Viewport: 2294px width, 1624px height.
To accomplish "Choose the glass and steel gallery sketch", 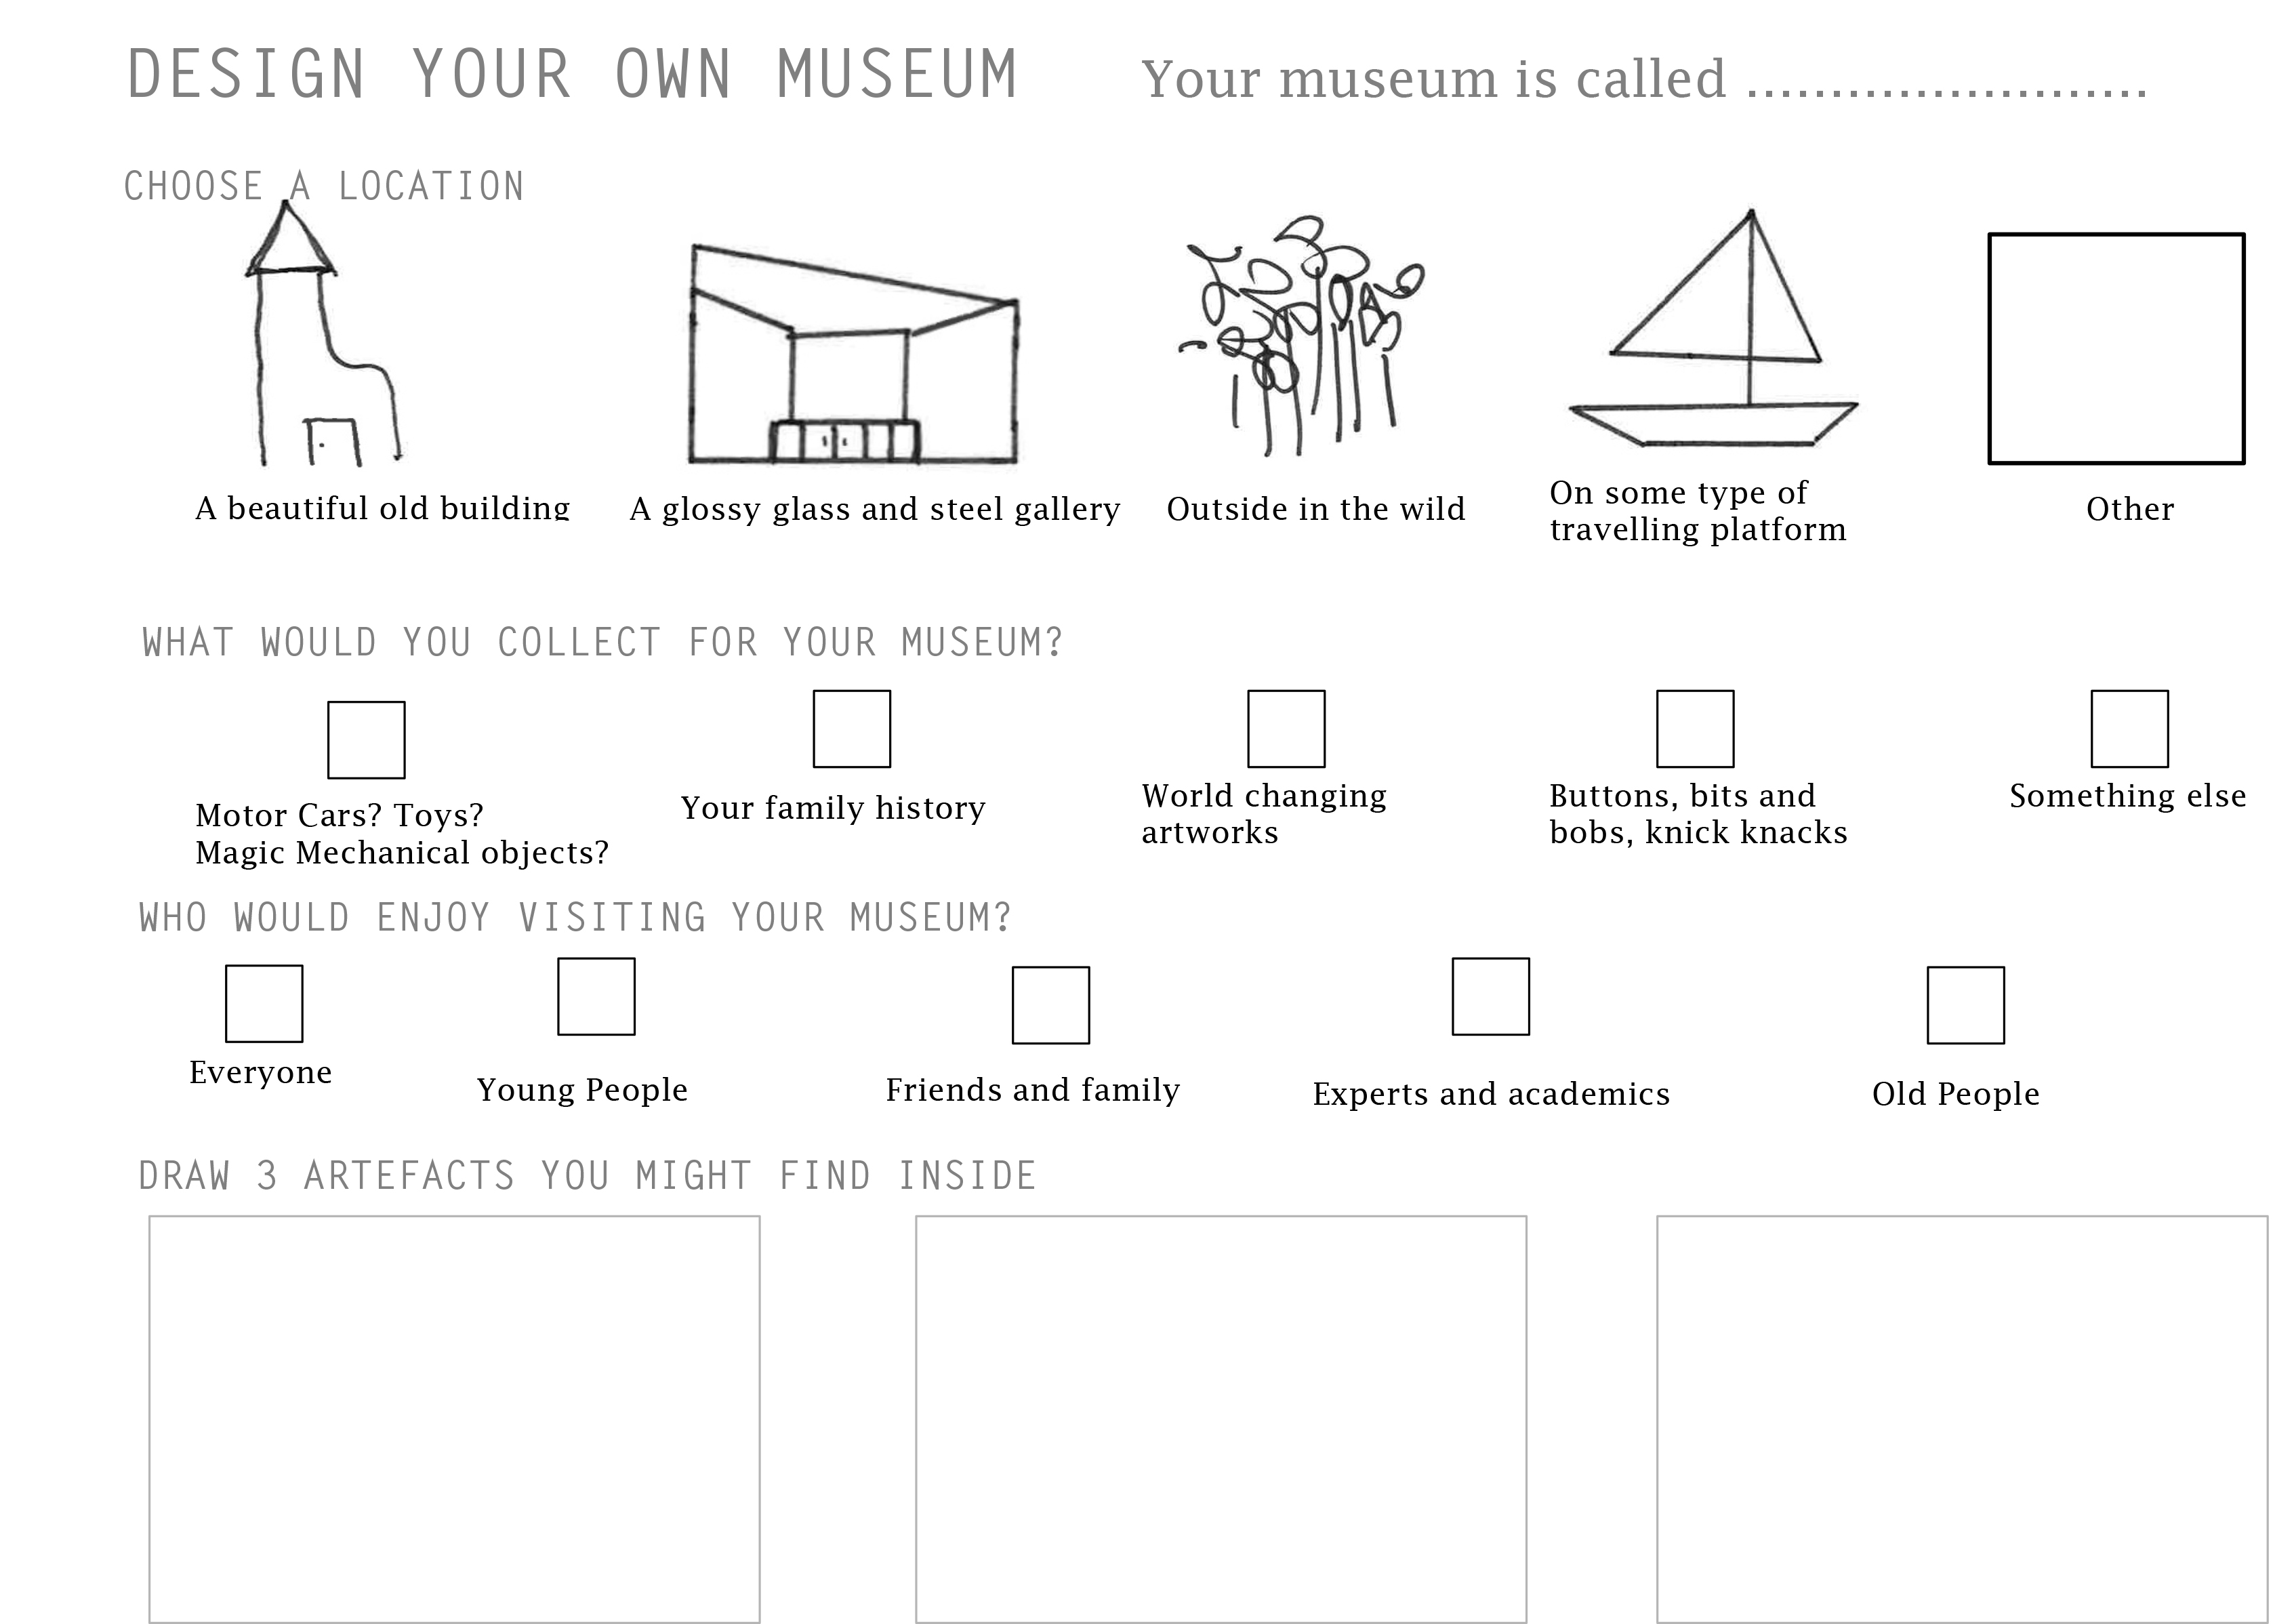I will (854, 353).
